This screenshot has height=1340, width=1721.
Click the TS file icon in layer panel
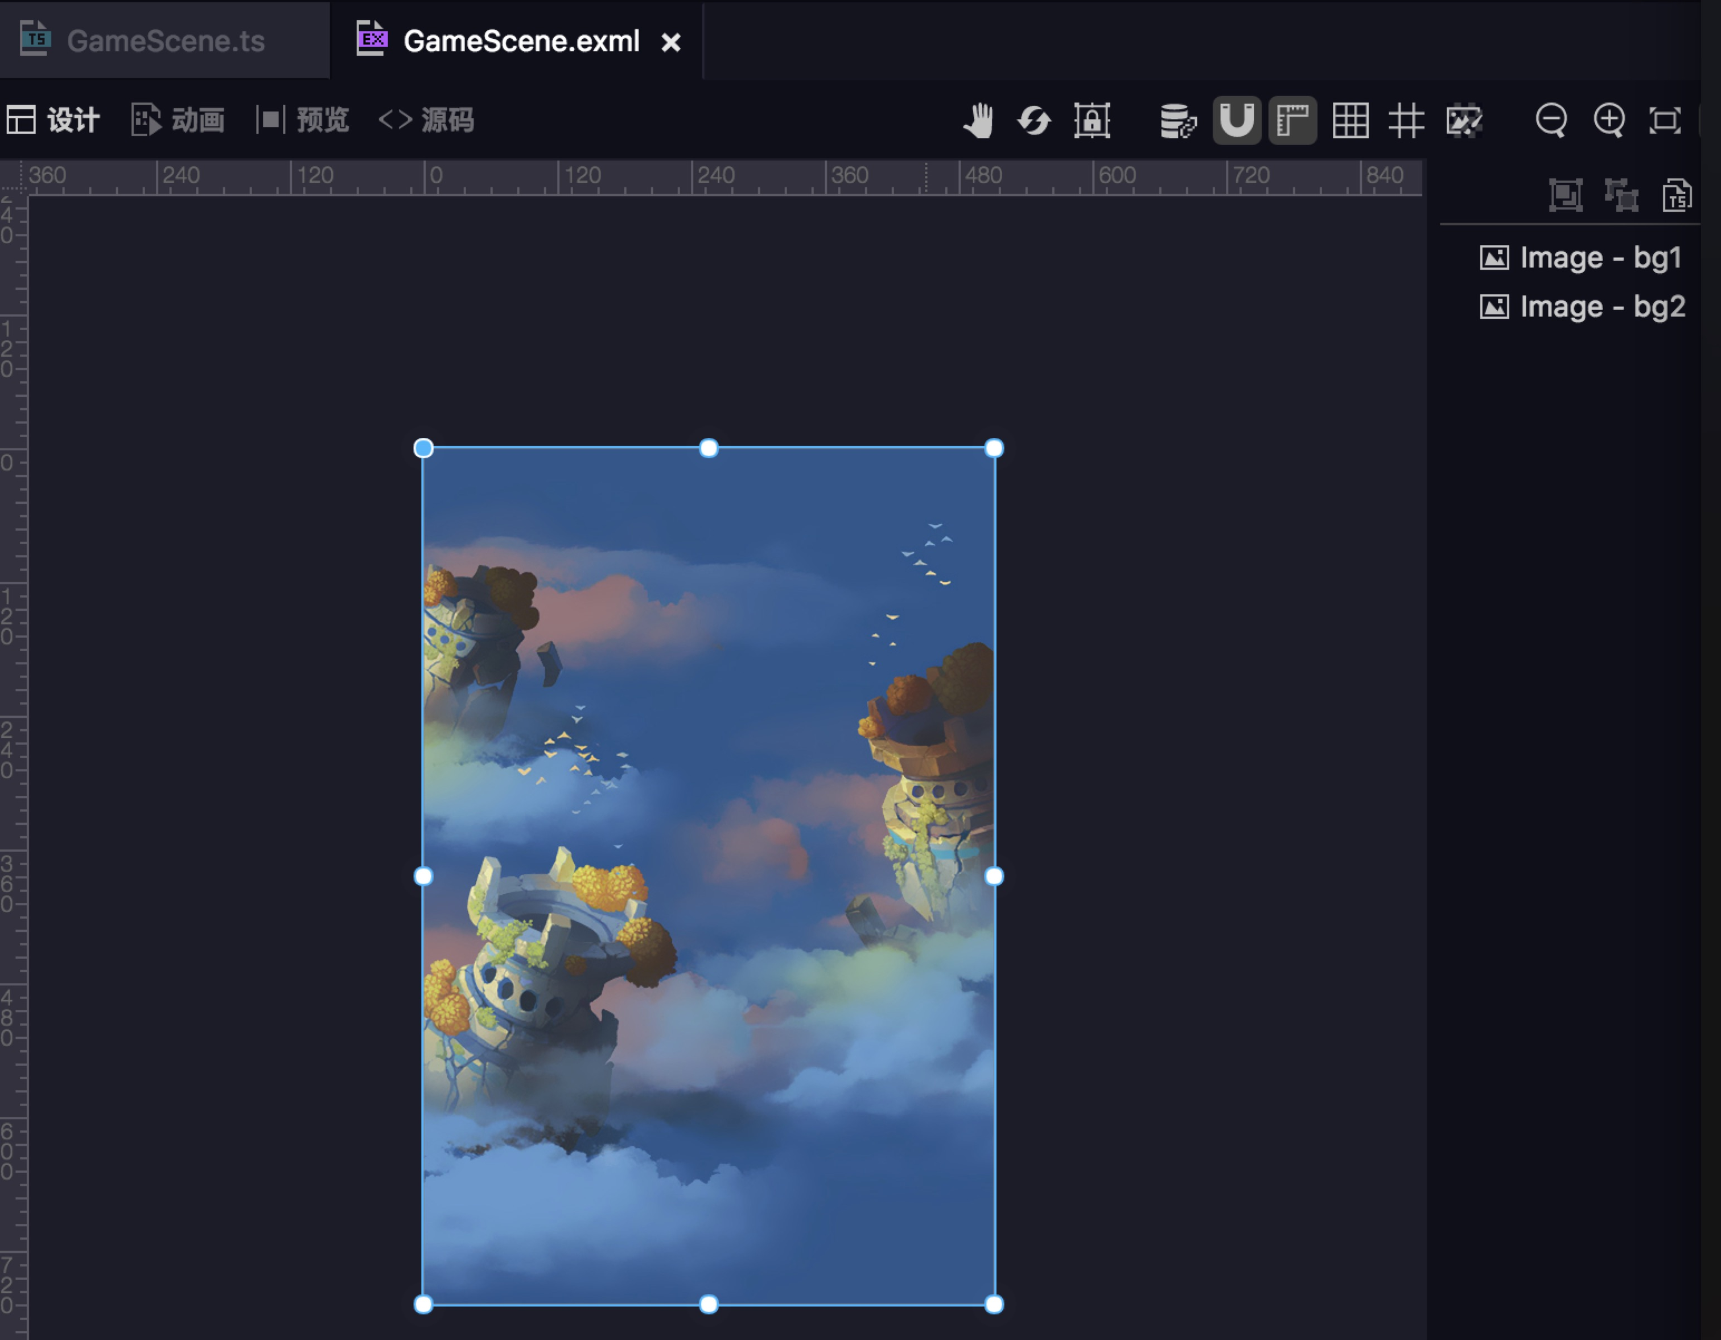tap(1676, 195)
